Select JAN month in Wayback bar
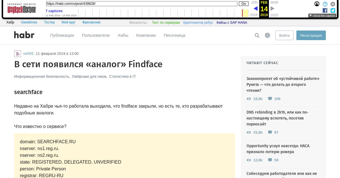Viewport: 340px width, 178px height. point(254,3)
